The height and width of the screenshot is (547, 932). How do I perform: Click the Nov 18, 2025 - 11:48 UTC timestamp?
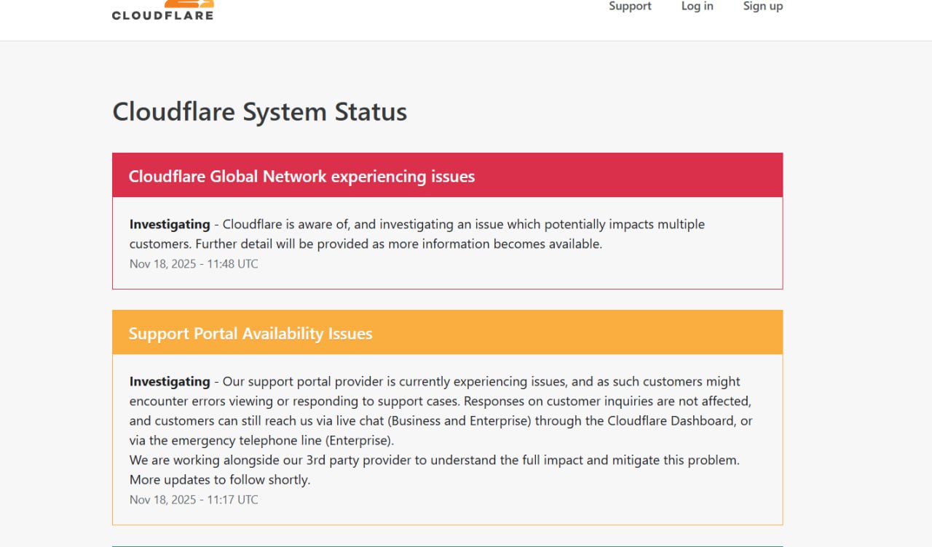coord(194,263)
